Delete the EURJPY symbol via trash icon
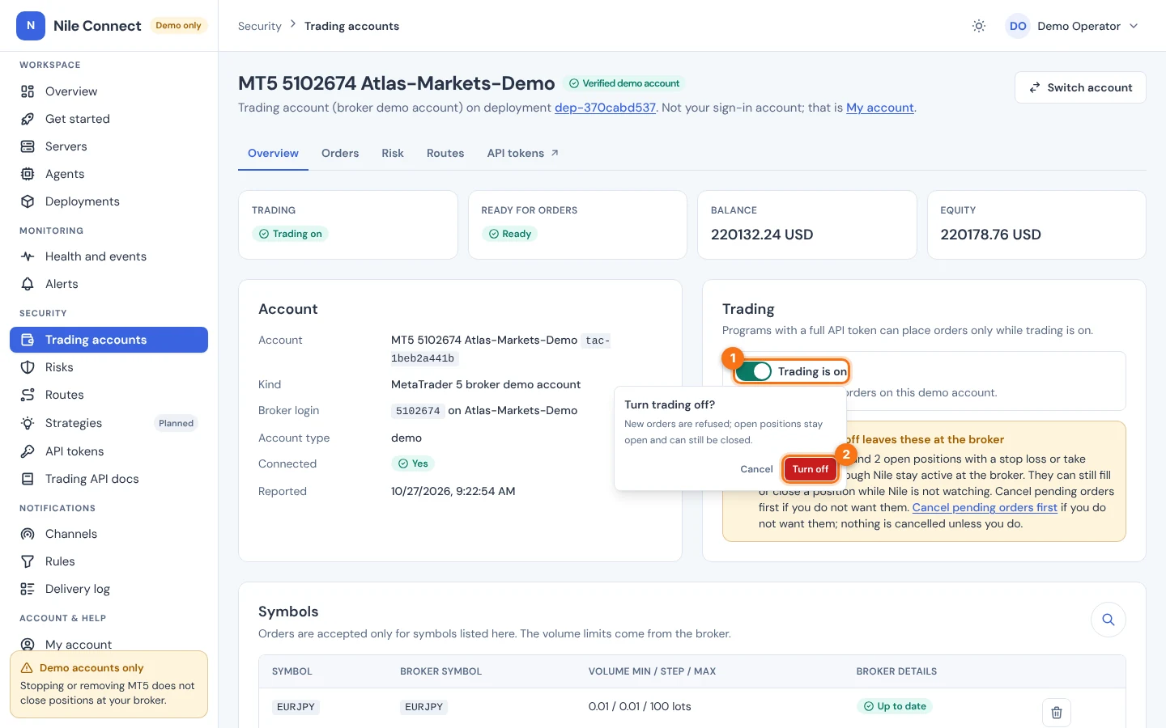Screen dimensions: 1166x728 click(x=1057, y=713)
